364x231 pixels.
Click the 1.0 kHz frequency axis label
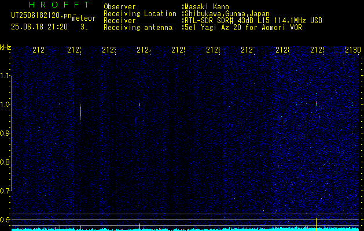[5, 105]
